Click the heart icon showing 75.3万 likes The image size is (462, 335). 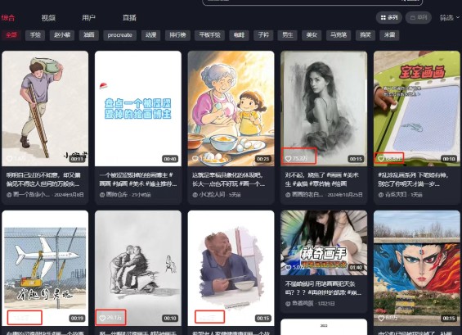coord(288,159)
